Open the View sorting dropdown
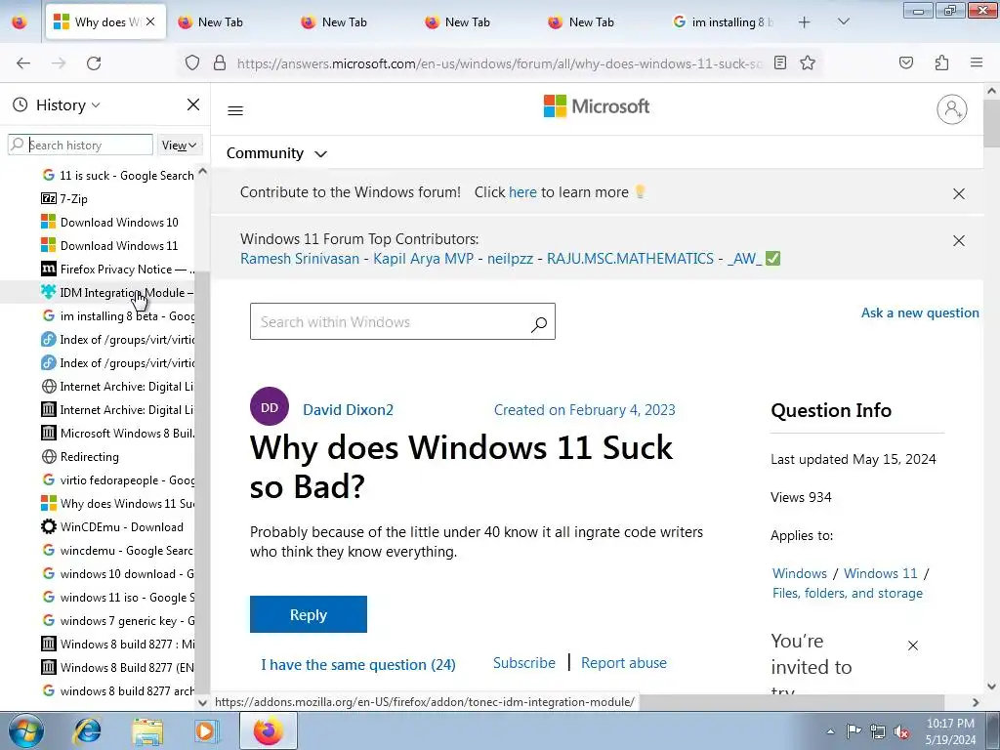 (x=179, y=146)
